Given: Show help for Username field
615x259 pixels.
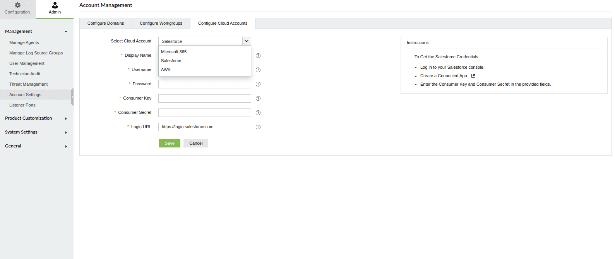Looking at the screenshot, I should (258, 70).
